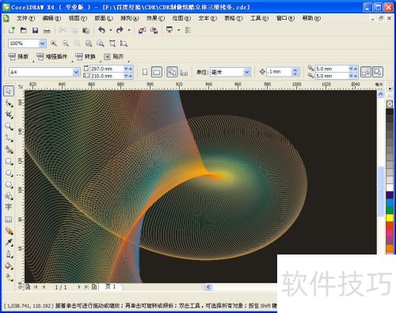The height and width of the screenshot is (313, 396).
Task: Select the Rectangle tool in toolbox
Action: coord(9,161)
